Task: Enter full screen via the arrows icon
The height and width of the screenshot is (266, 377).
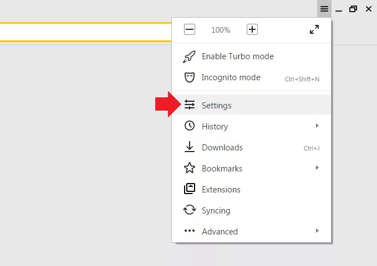Action: click(x=314, y=29)
